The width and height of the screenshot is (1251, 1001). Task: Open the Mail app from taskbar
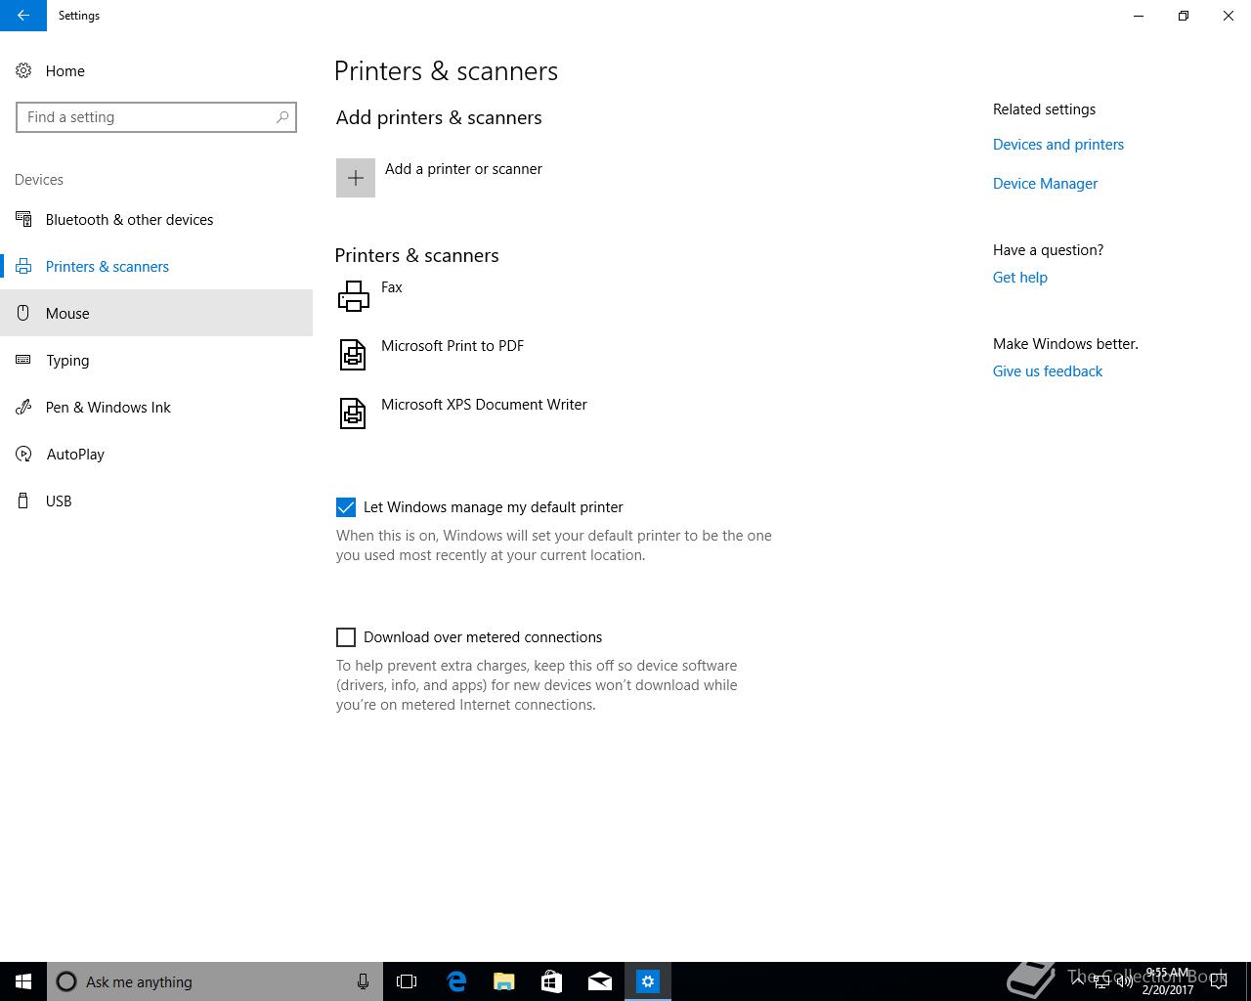click(x=599, y=981)
